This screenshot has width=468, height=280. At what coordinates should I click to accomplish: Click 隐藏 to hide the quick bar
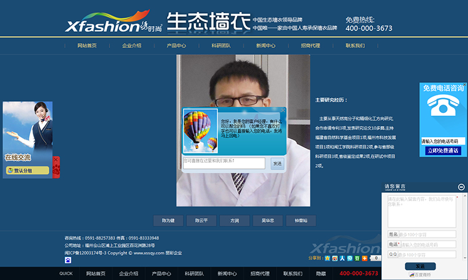[321, 274]
